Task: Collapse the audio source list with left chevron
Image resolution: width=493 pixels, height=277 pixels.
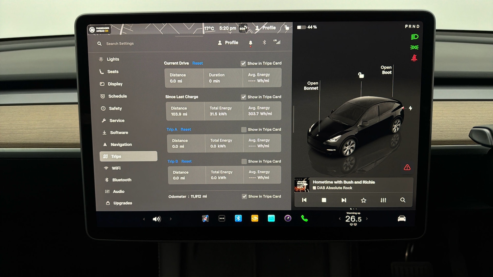Action: point(144,219)
